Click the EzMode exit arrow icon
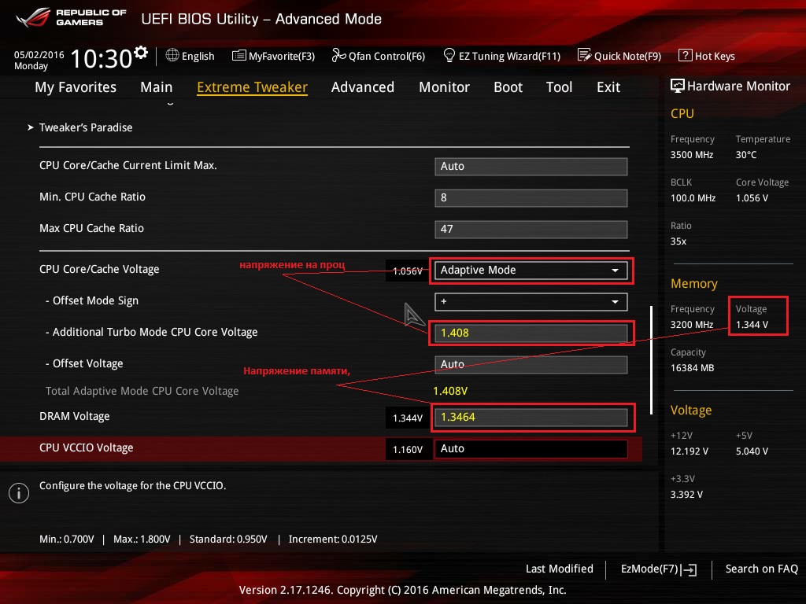This screenshot has width=806, height=604. tap(689, 569)
